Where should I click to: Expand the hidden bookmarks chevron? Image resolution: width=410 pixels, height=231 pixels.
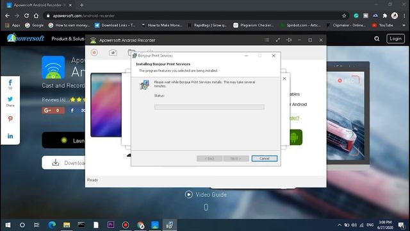pyautogui.click(x=404, y=25)
